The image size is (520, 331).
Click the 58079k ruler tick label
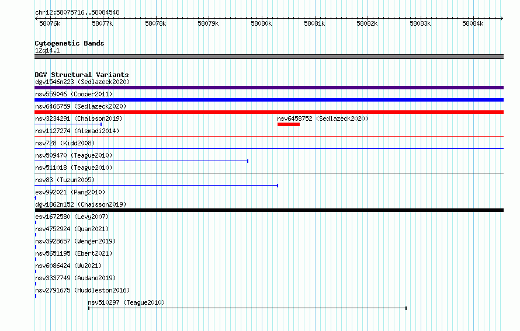208,23
